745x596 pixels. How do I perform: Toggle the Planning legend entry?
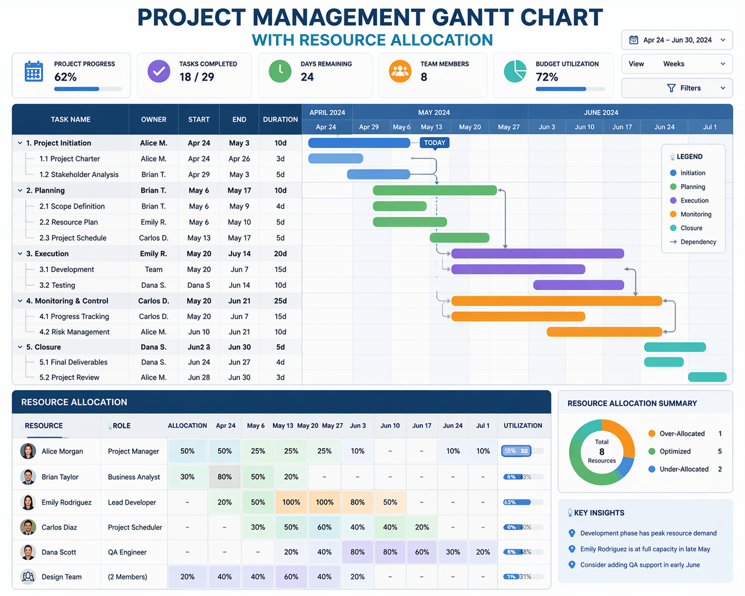click(688, 187)
